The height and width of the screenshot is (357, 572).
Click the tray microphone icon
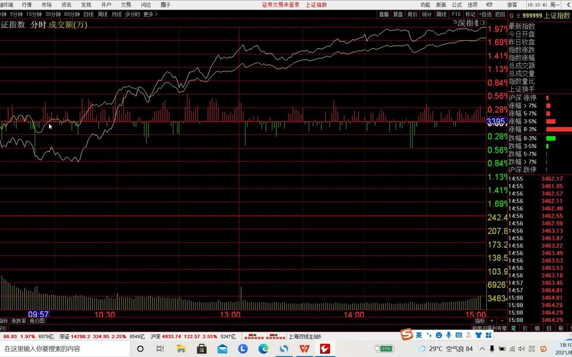pyautogui.click(x=492, y=349)
